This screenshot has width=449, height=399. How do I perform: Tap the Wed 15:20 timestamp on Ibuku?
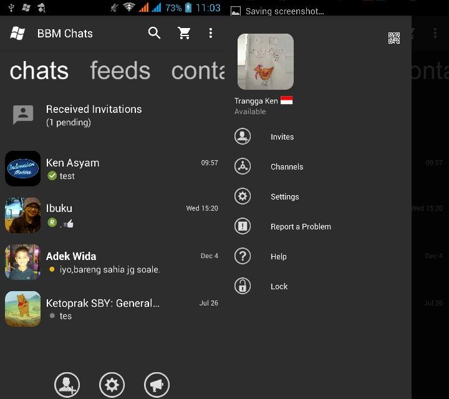coord(202,208)
